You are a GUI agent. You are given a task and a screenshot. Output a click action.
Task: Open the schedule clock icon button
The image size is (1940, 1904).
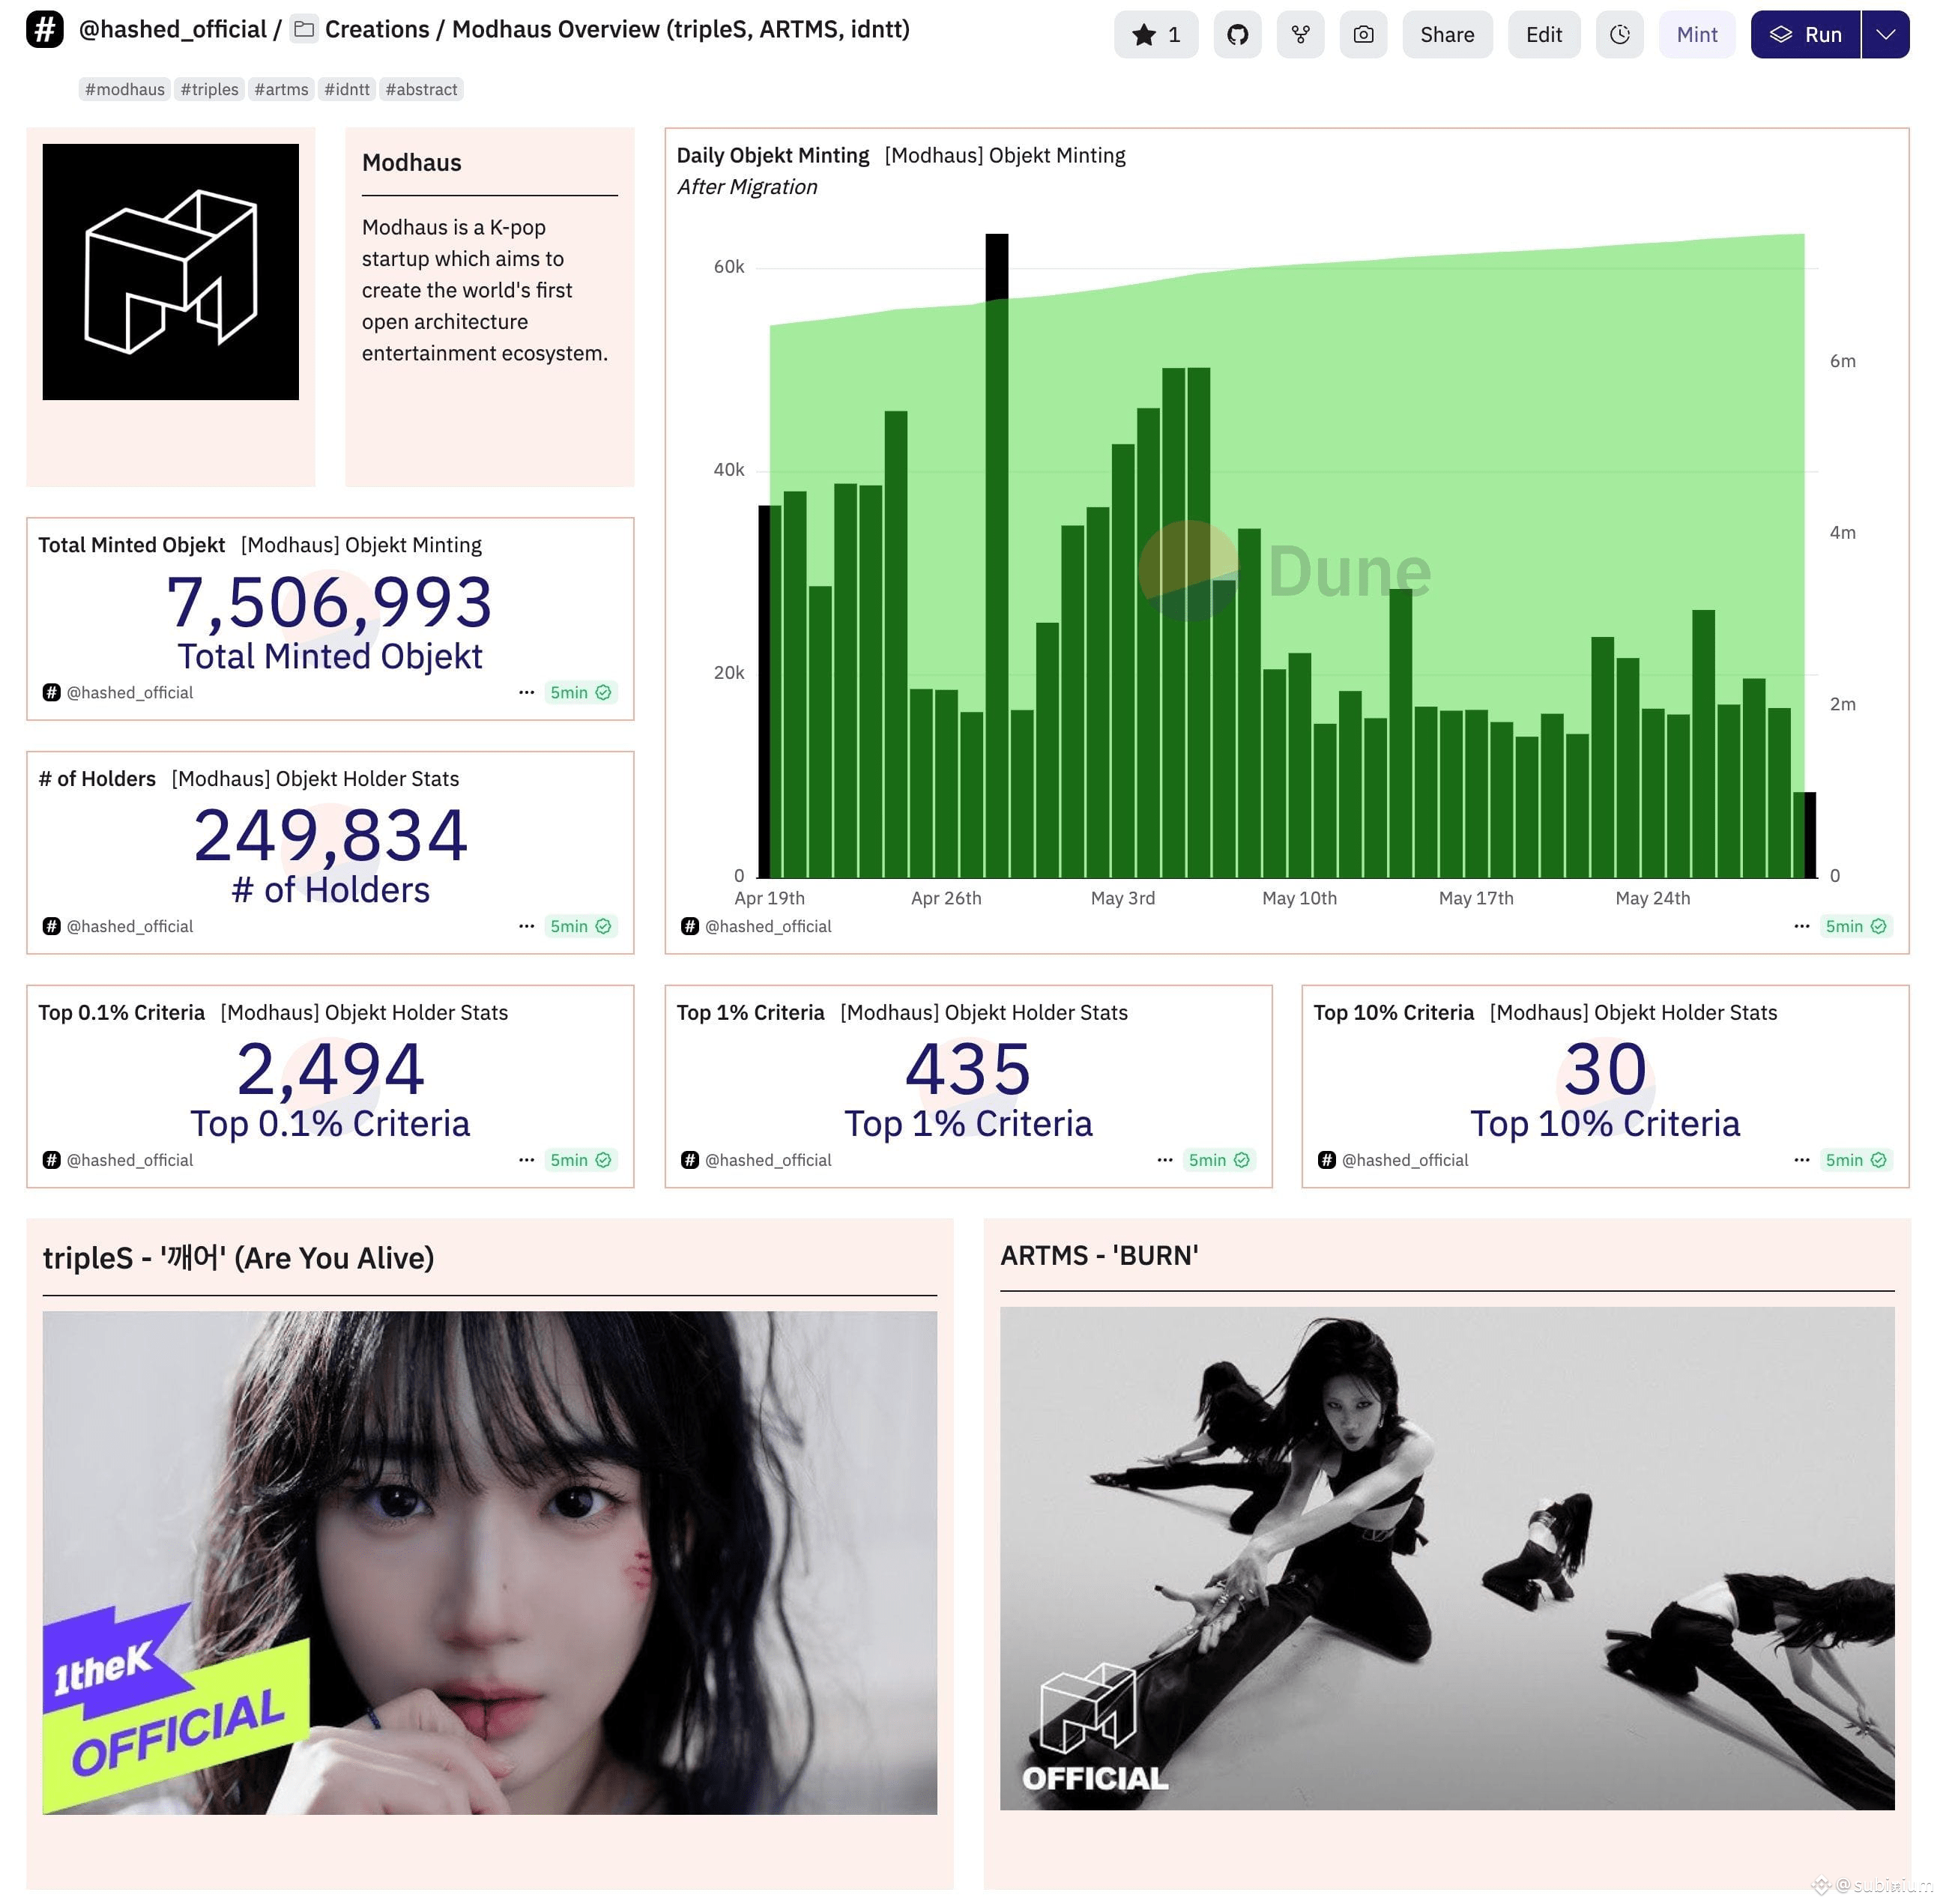[1620, 35]
